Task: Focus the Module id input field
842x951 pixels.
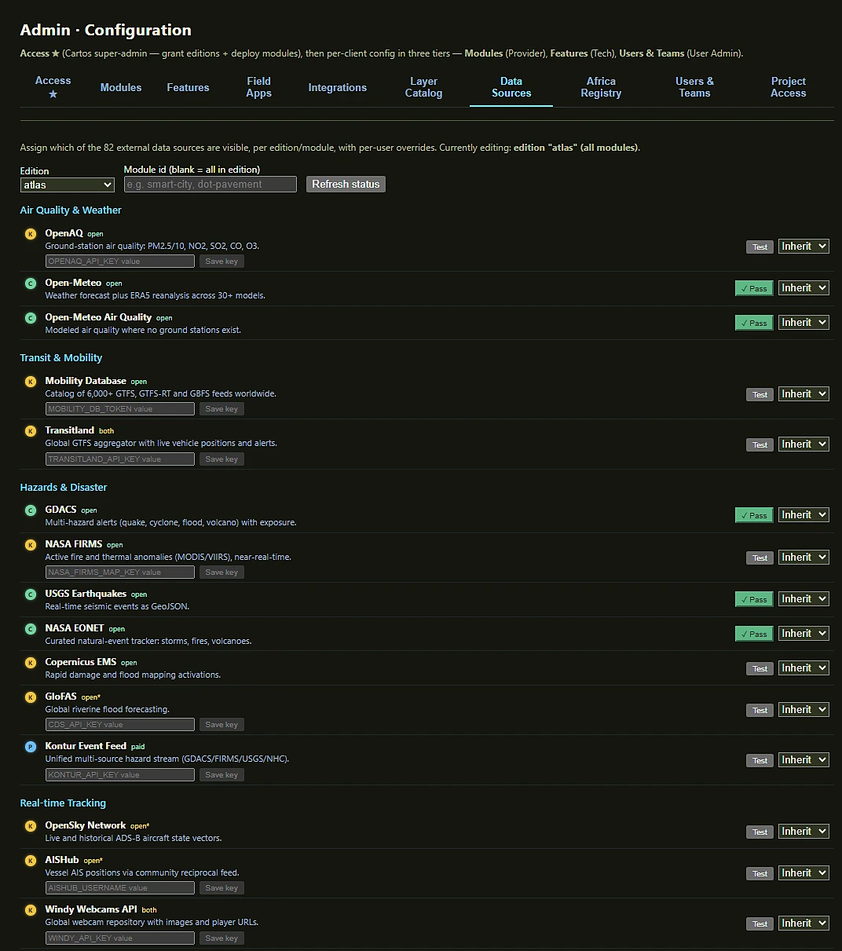Action: click(x=210, y=185)
